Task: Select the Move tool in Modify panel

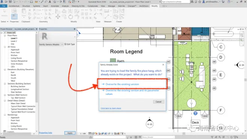Action: tap(58, 16)
